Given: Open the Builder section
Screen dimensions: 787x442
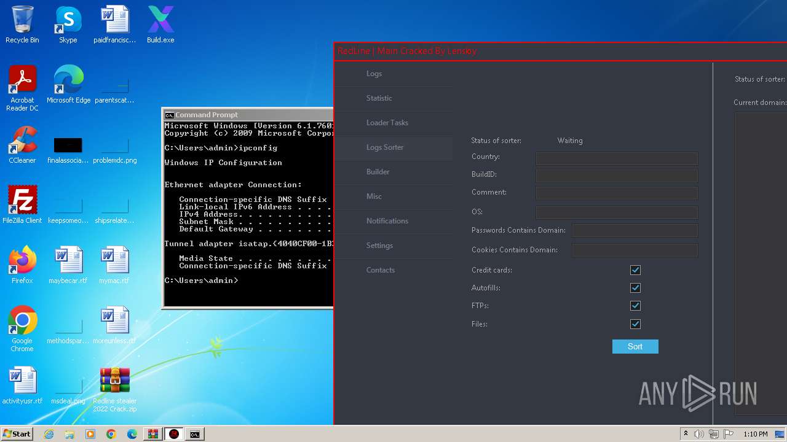Looking at the screenshot, I should 393,172.
